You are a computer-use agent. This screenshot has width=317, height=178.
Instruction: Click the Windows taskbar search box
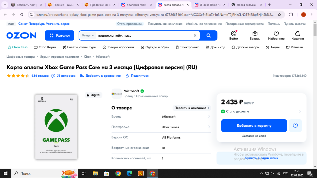44,173
